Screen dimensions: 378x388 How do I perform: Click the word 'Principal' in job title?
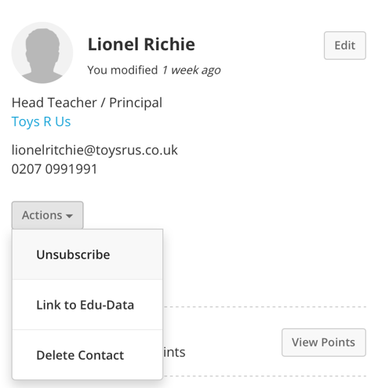(136, 103)
